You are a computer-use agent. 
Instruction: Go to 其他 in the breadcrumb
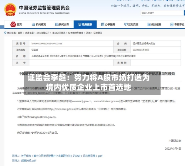pos(88,33)
